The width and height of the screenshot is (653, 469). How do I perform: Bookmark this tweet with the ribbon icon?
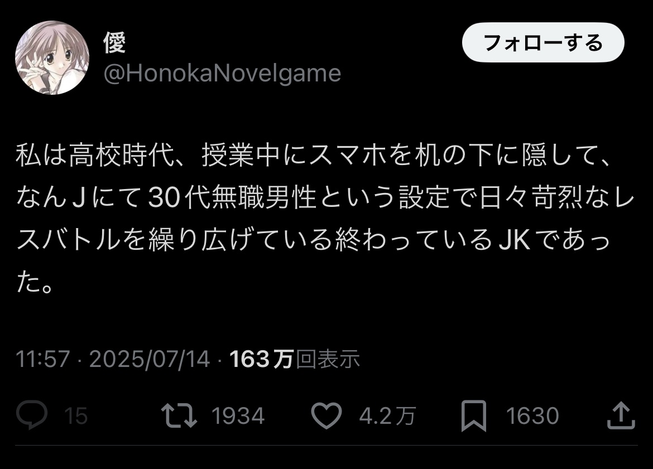pyautogui.click(x=474, y=415)
